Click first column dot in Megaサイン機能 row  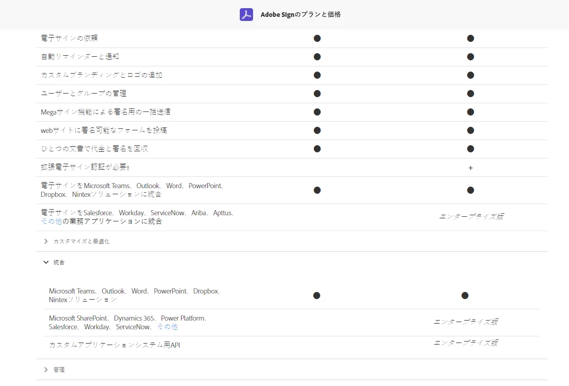[x=317, y=112]
